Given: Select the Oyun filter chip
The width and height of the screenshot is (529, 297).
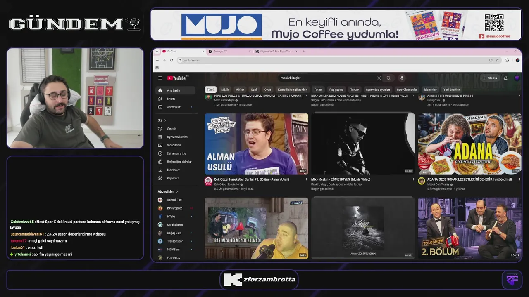Looking at the screenshot, I should (268, 90).
